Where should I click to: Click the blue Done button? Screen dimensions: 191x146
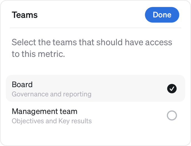162,15
